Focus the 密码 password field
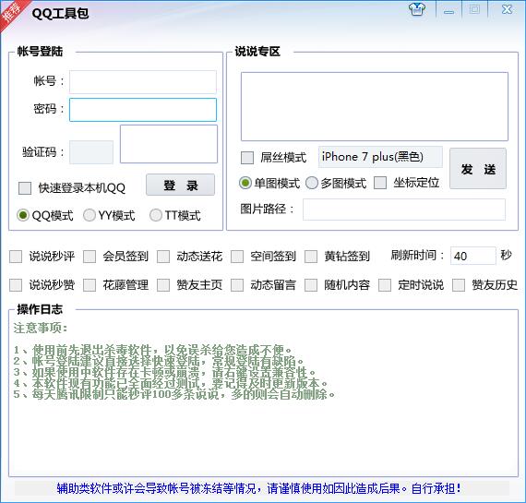Screen dimensions: 526x503 coord(143,110)
